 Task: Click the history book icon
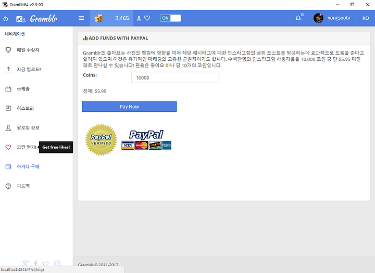[8, 108]
